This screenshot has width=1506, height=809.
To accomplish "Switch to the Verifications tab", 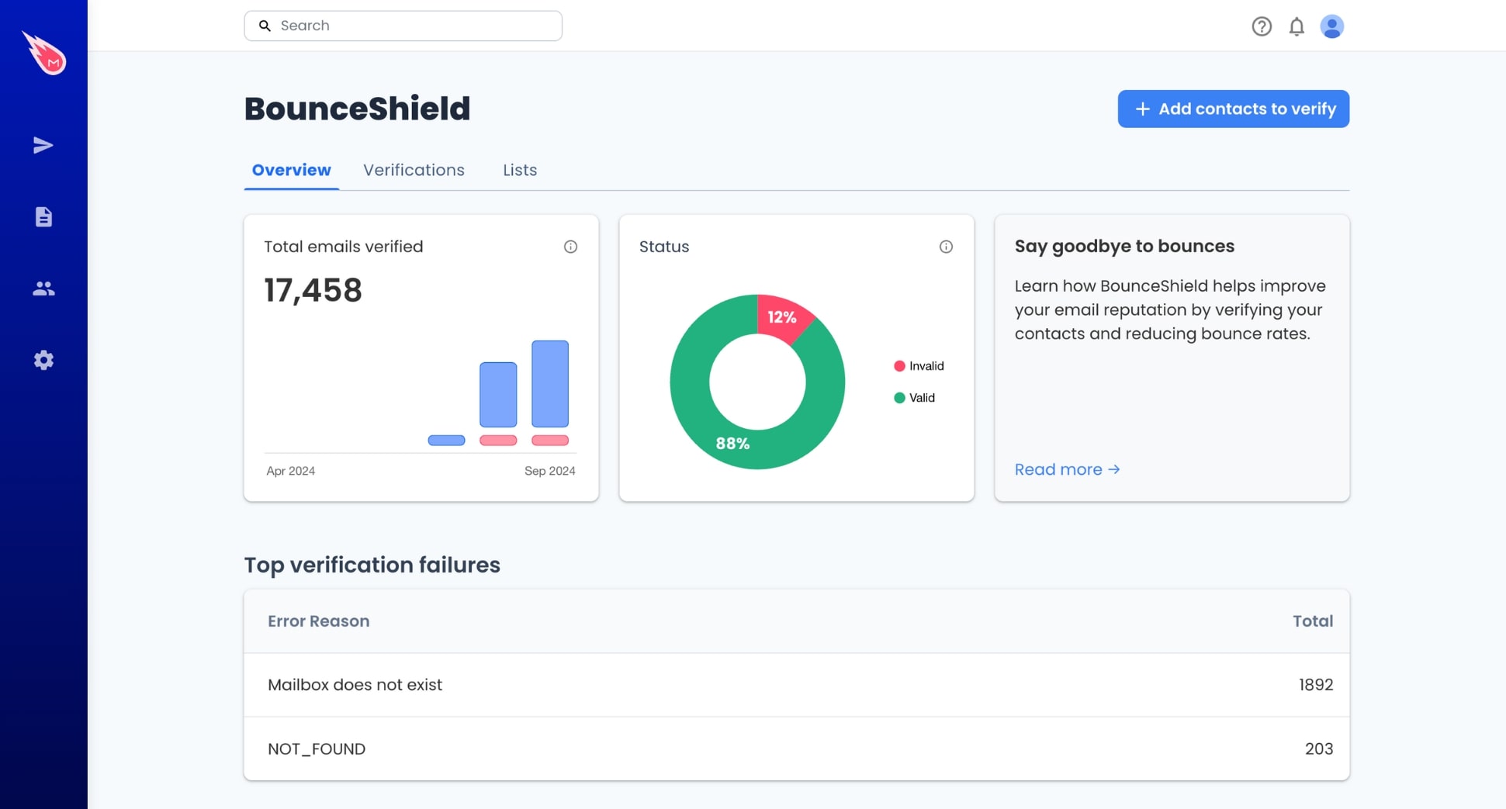I will click(x=414, y=170).
